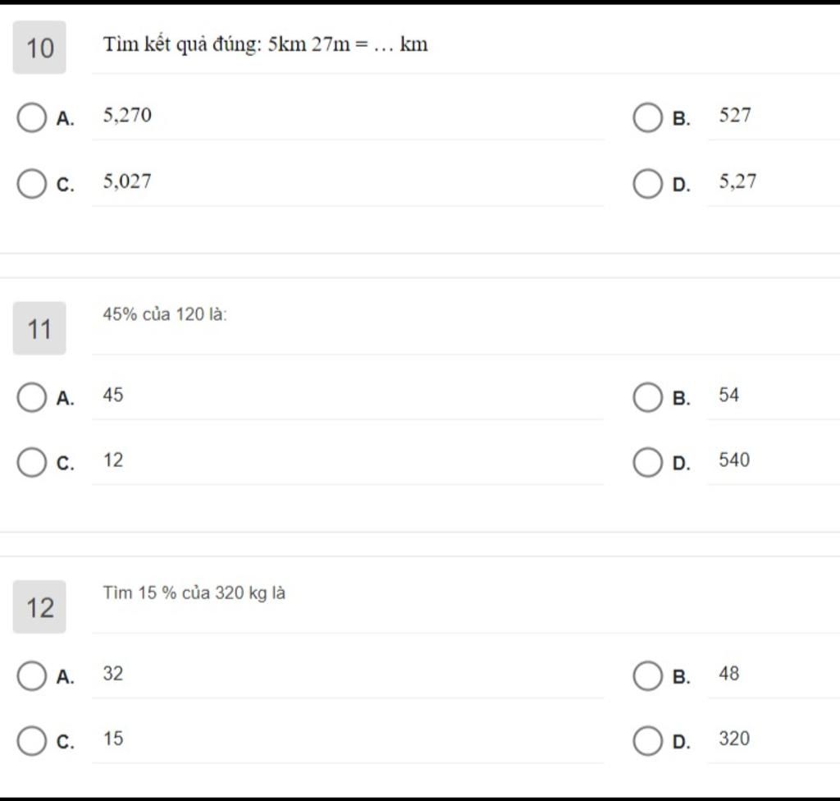
Task: Click the question text '45% của 120 là'
Action: click(165, 314)
